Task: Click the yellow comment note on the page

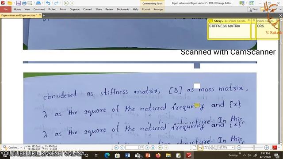Action: tap(197, 105)
